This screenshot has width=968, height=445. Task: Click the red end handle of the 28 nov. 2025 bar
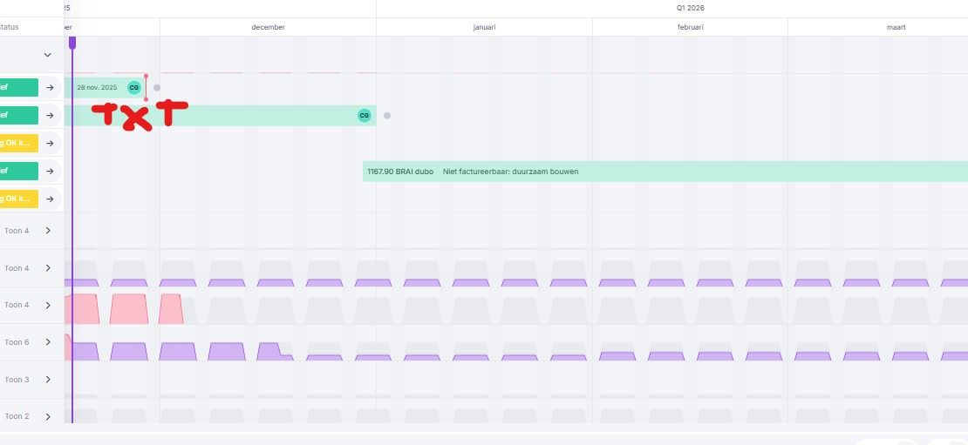click(x=147, y=88)
